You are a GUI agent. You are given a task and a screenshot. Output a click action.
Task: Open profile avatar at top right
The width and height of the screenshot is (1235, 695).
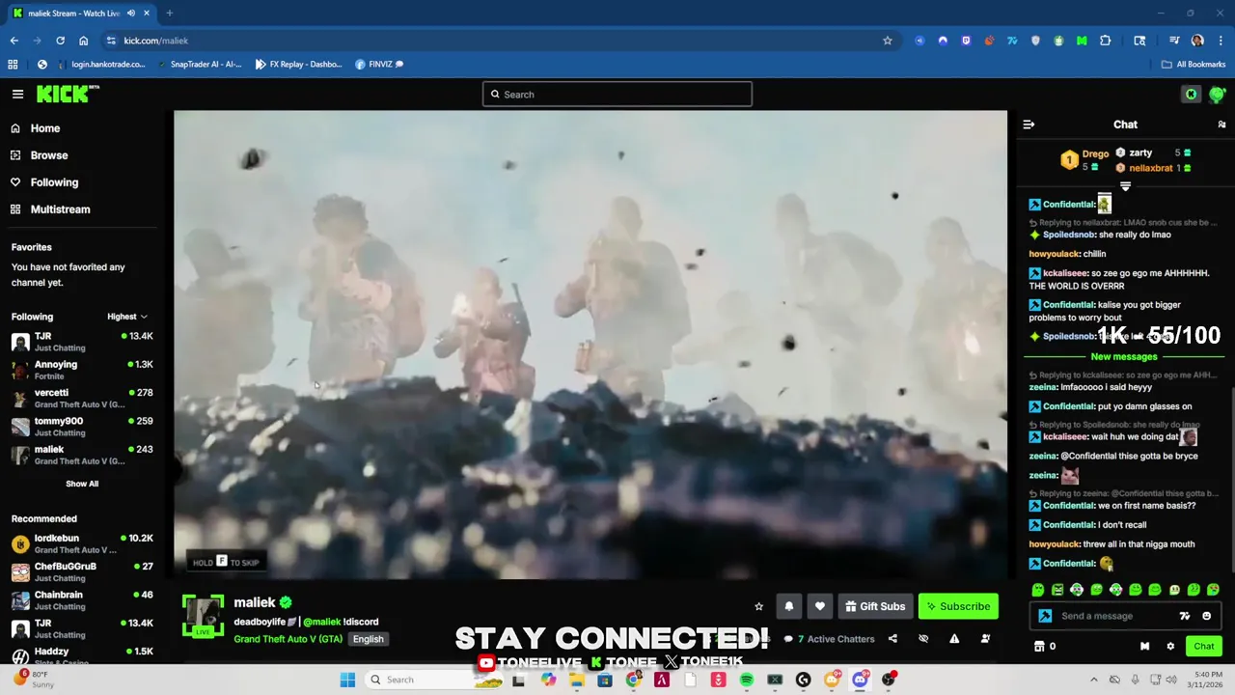coord(1217,94)
